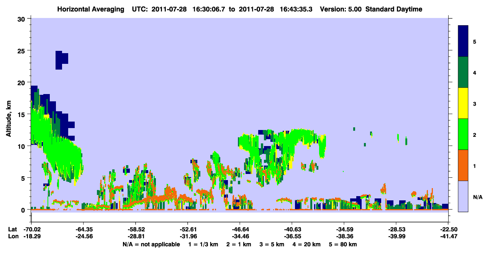Click the isolated blue patch near 23 km altitude
Viewport: 498px width, 255px height.
pyautogui.click(x=61, y=60)
